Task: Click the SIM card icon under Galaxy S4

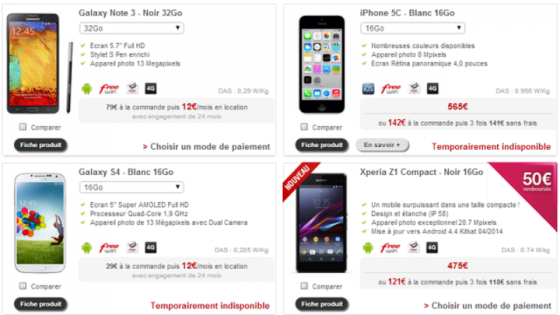Action: (x=132, y=247)
